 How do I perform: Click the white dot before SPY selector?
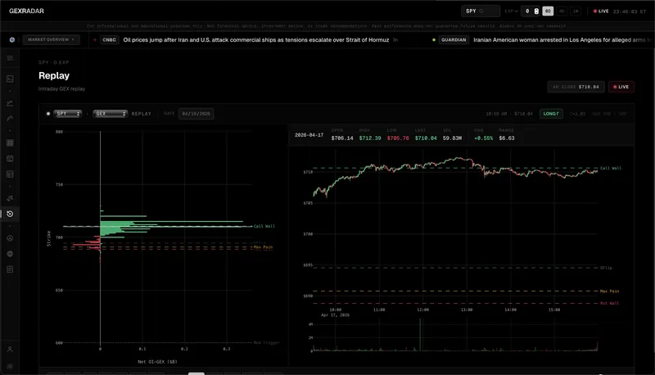(48, 114)
